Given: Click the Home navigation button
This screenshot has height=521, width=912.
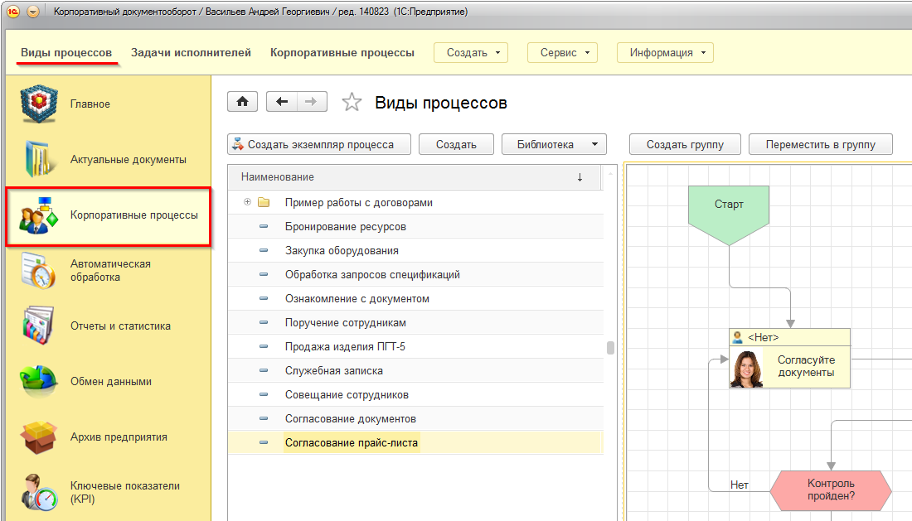Looking at the screenshot, I should [242, 101].
